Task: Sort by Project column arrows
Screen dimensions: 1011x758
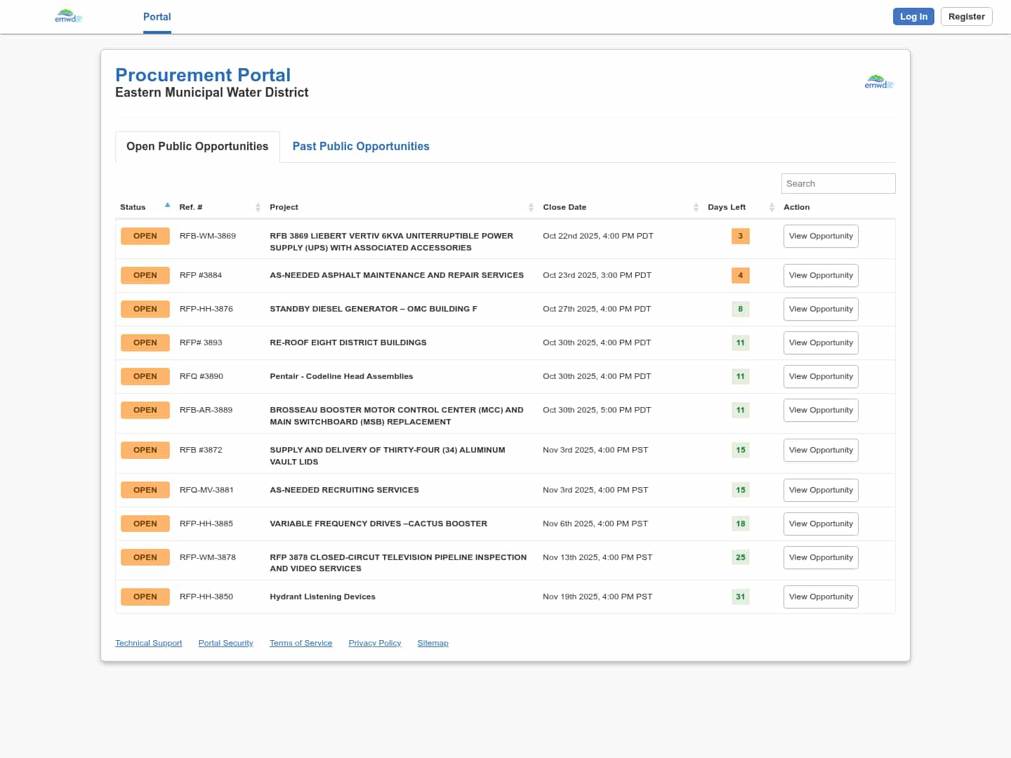Action: pos(531,207)
